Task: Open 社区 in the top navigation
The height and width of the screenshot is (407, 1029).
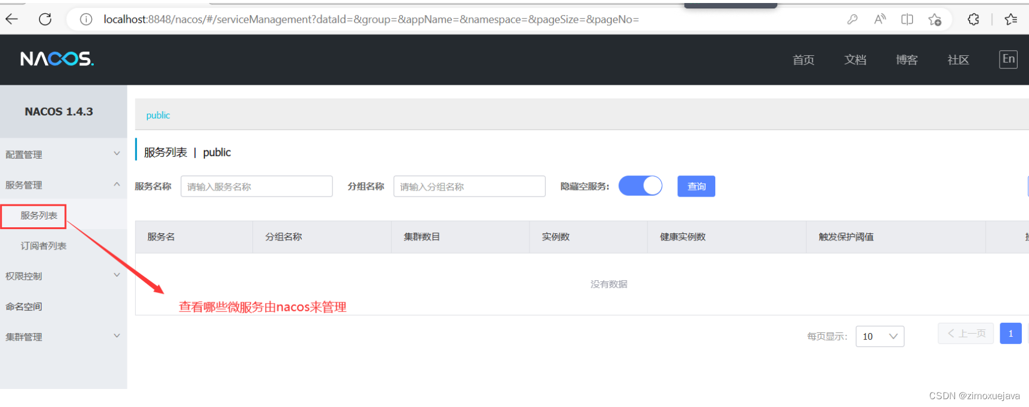Action: (x=958, y=60)
